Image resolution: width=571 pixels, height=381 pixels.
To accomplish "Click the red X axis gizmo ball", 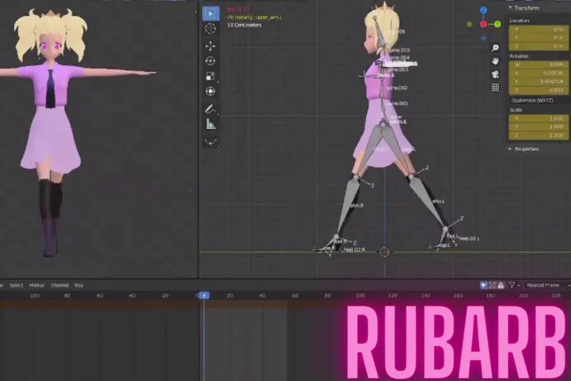I will point(483,24).
